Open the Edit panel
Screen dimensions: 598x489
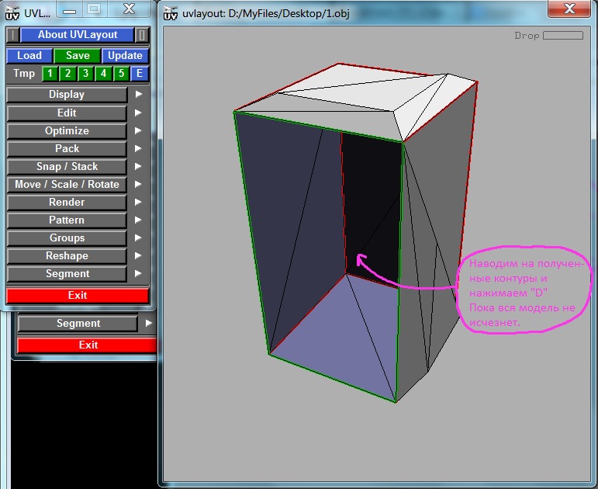click(x=67, y=113)
